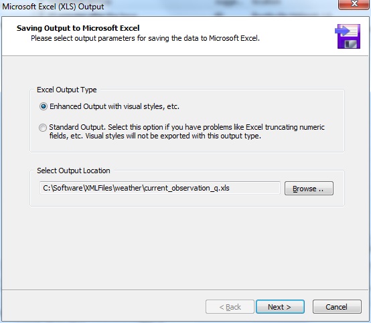Click the 'Select Output Location' group label
The image size is (371, 323).
coord(74,171)
